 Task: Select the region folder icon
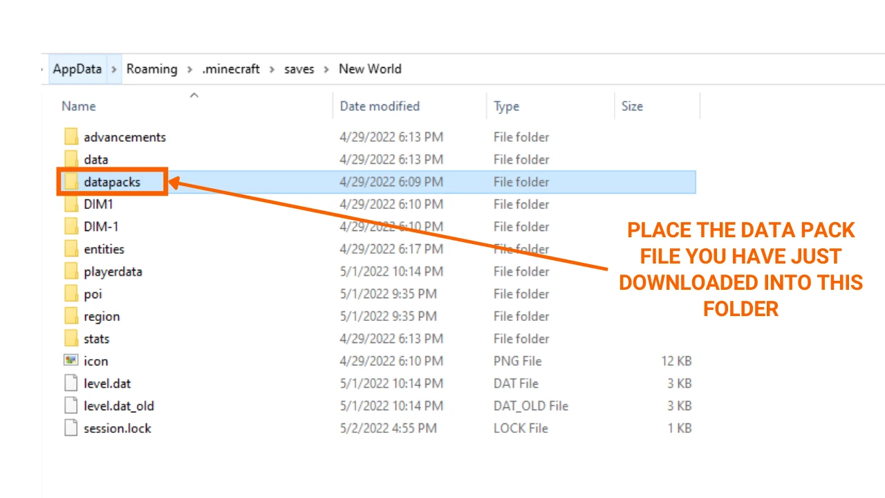[x=71, y=316]
